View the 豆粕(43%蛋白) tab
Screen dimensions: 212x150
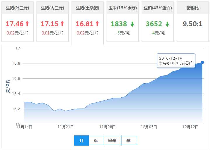tap(158, 8)
